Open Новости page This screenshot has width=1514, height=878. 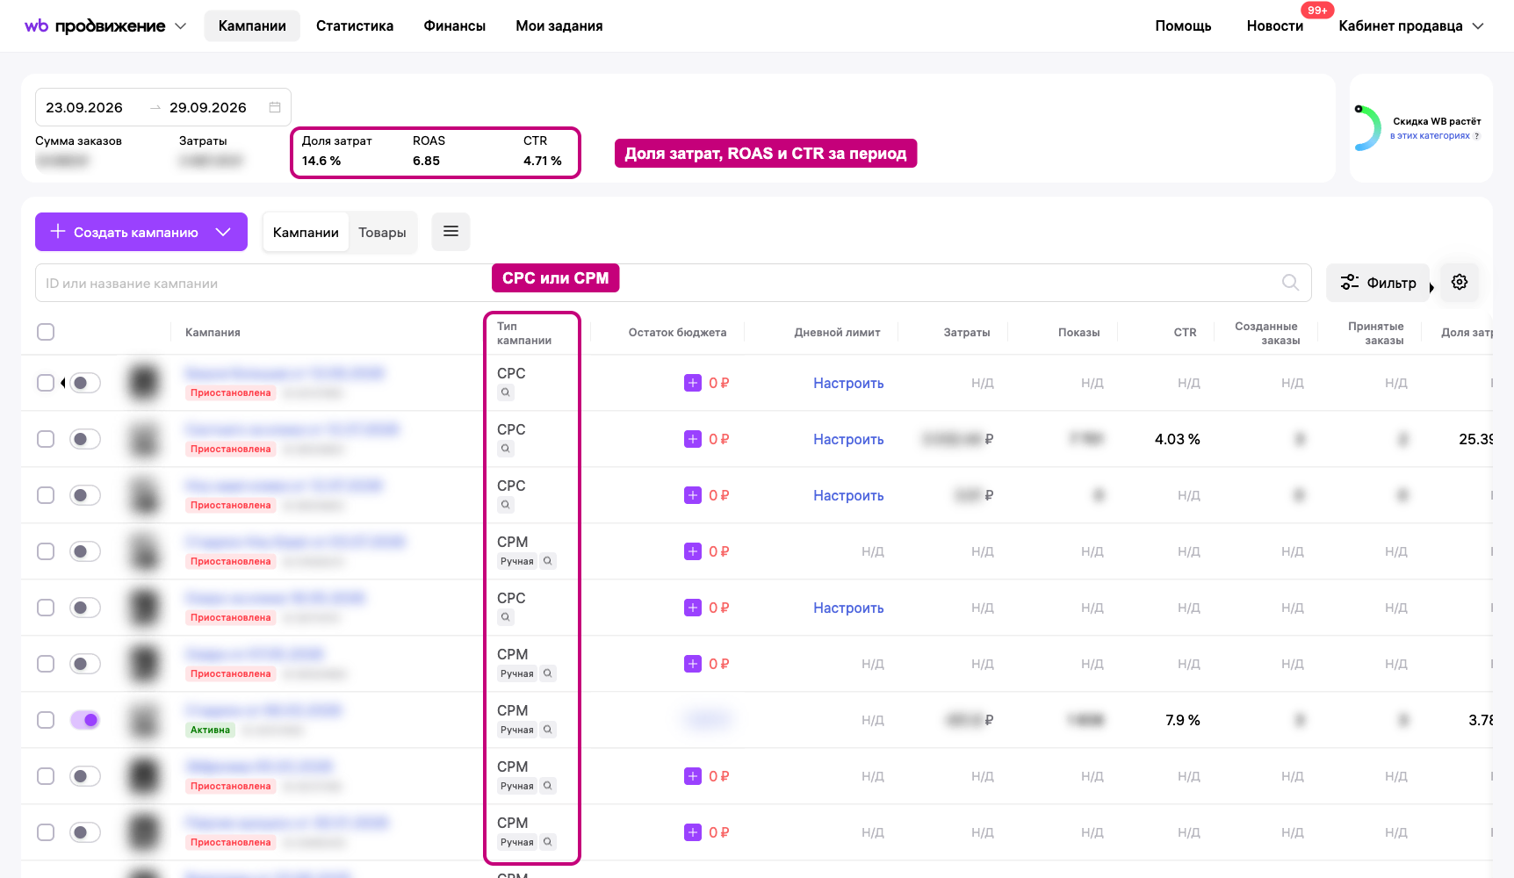coord(1275,25)
